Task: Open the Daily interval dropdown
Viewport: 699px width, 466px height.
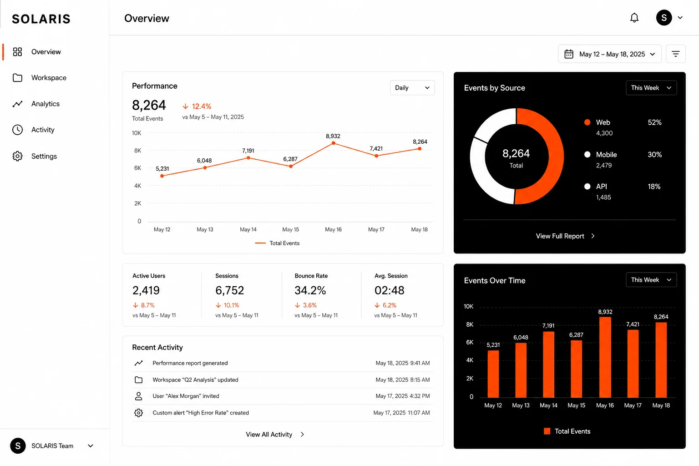Action: pos(412,88)
